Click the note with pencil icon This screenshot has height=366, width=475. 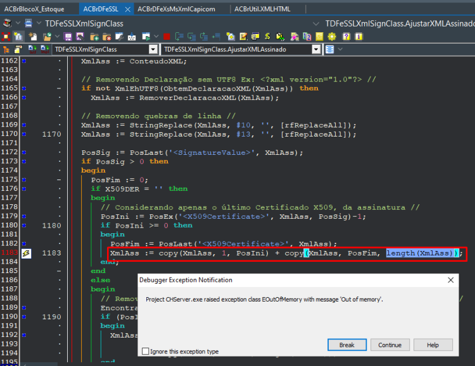243,37
